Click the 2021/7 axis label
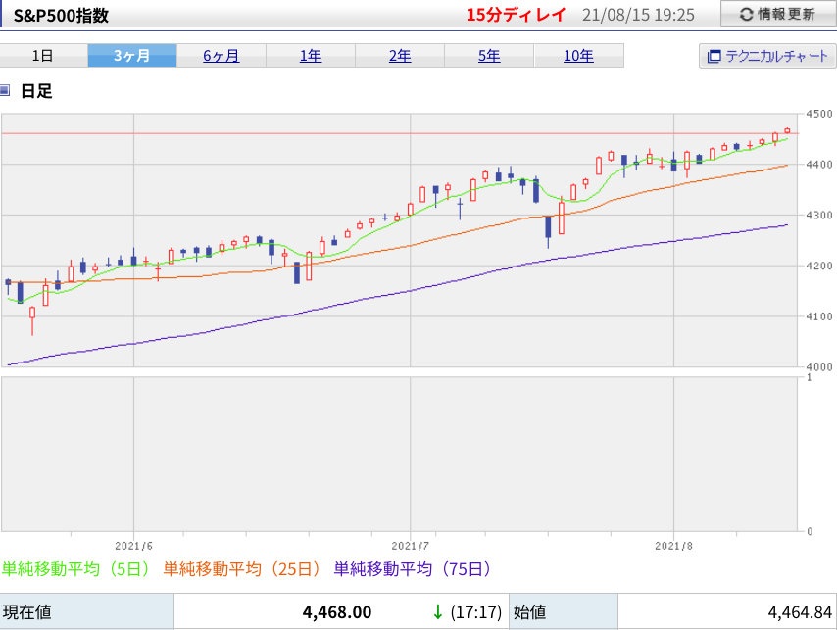The image size is (837, 630). (x=410, y=546)
